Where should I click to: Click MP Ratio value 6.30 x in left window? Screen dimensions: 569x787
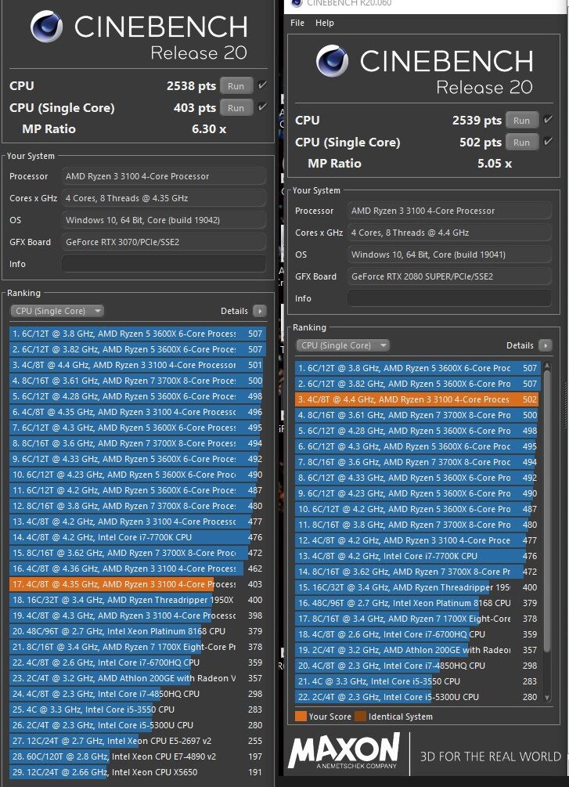tap(209, 129)
